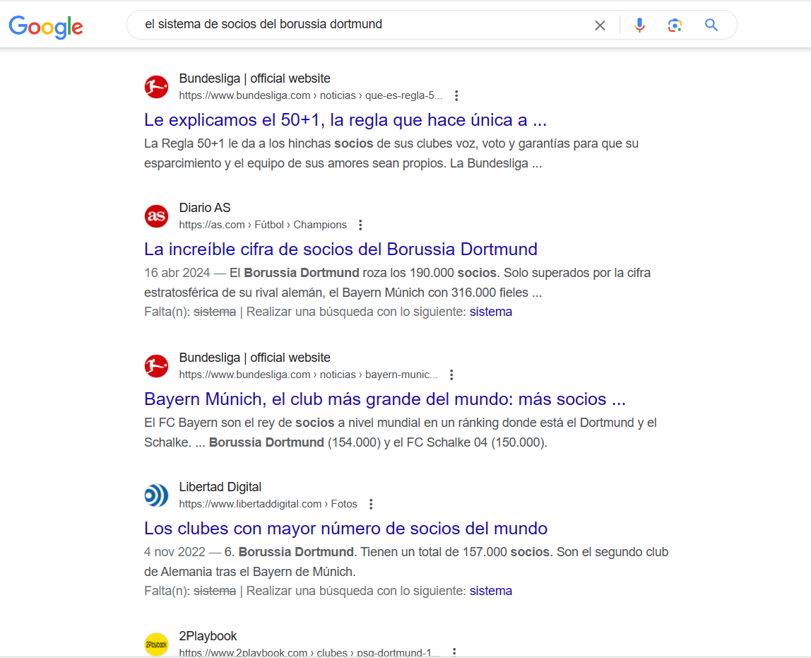Click first Bundesliga result favicon

(156, 86)
